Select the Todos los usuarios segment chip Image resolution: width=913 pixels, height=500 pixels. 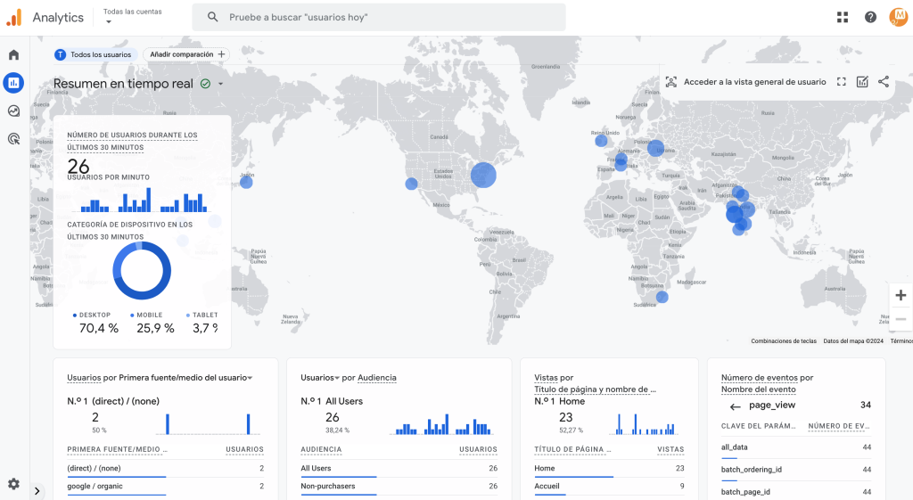point(94,54)
